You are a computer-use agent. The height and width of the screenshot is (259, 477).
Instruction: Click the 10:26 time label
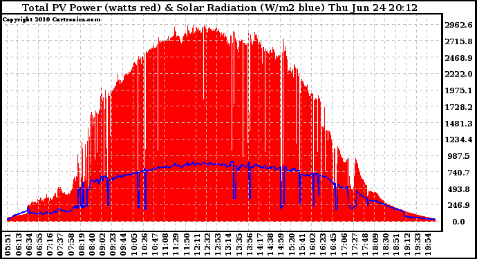144,244
